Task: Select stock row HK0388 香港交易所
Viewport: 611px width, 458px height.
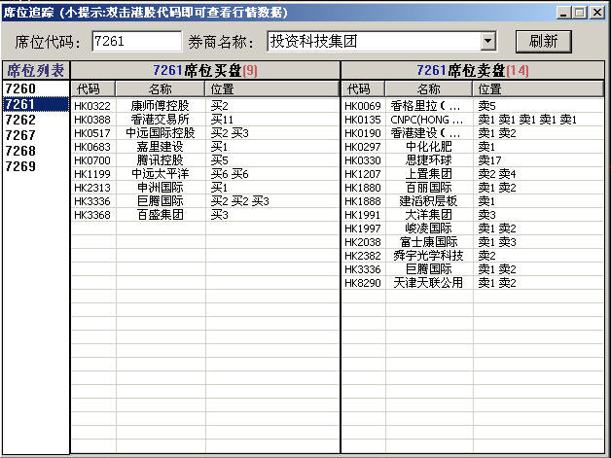Action: [x=156, y=120]
